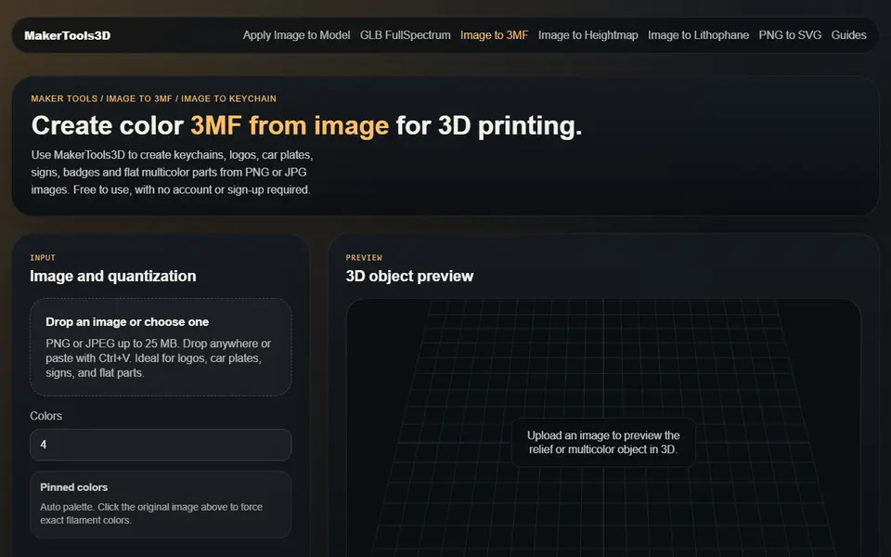Click the Pinned colors panel
This screenshot has height=557, width=891.
pyautogui.click(x=161, y=504)
